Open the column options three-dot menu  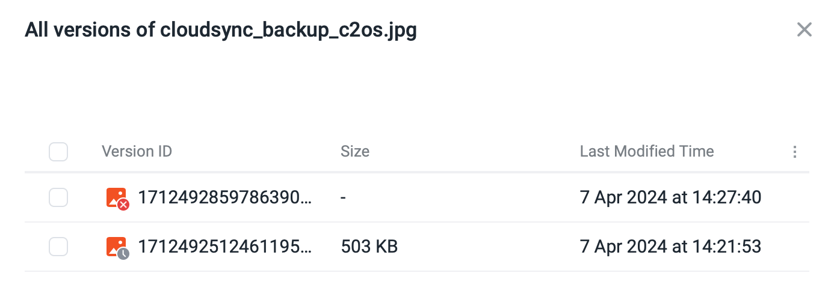tap(795, 152)
